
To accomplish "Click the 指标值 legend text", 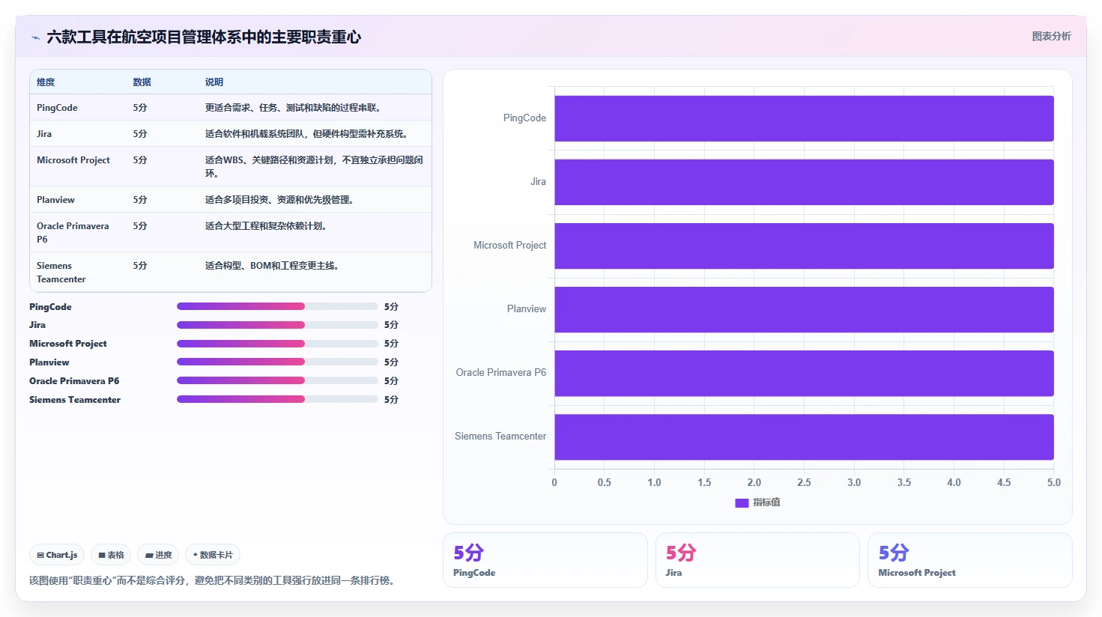I will 766,502.
